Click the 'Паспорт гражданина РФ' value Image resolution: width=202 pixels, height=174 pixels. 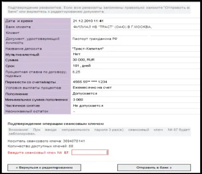95,39
